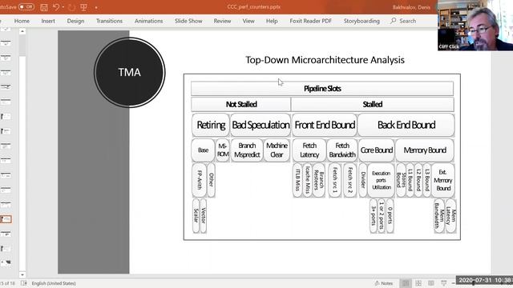Click the Pipeline Slots box
Viewport: 513px width, 288px height.
(322, 89)
